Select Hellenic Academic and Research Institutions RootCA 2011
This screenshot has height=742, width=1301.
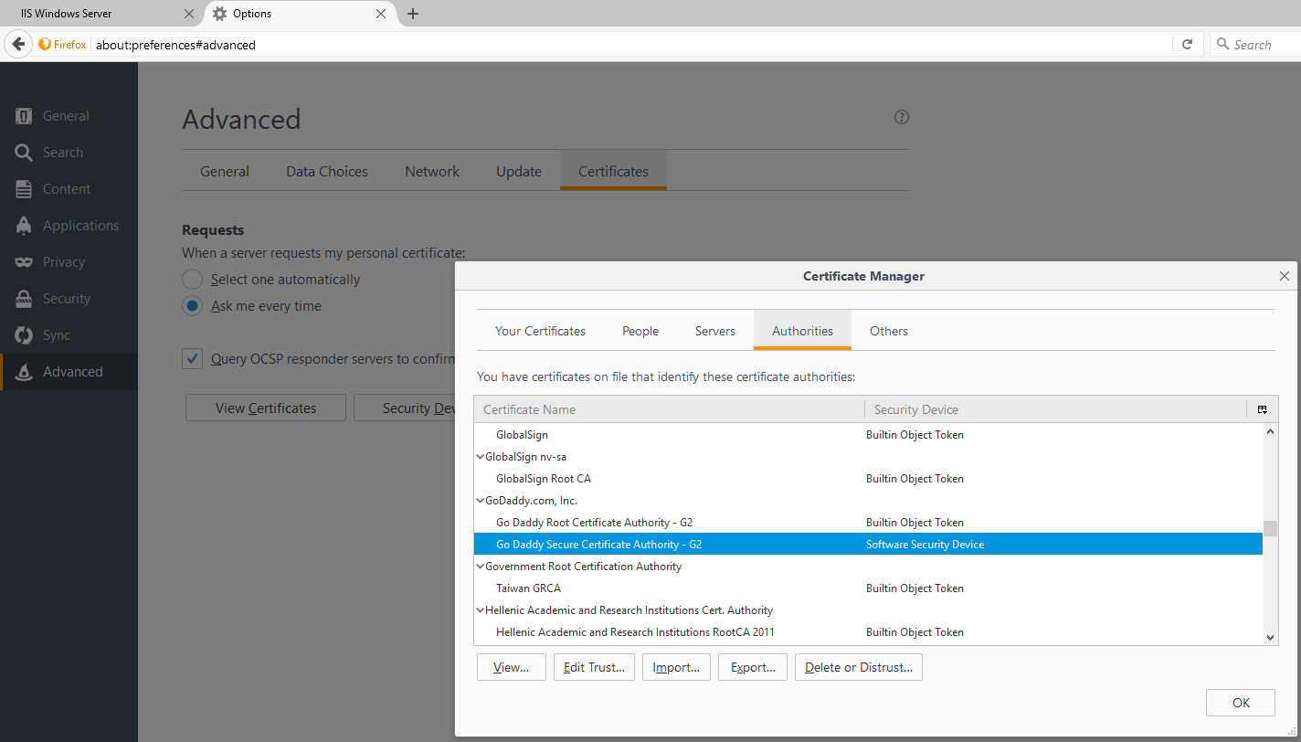(x=868, y=632)
